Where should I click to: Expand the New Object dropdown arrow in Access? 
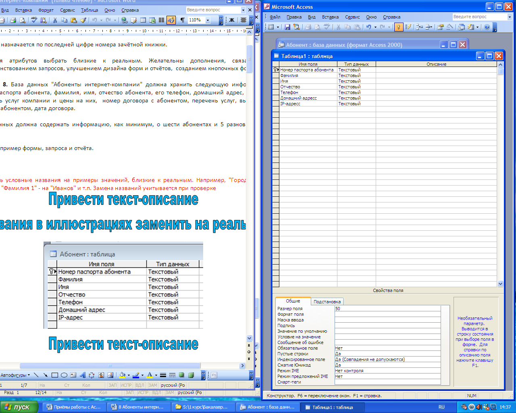point(478,27)
